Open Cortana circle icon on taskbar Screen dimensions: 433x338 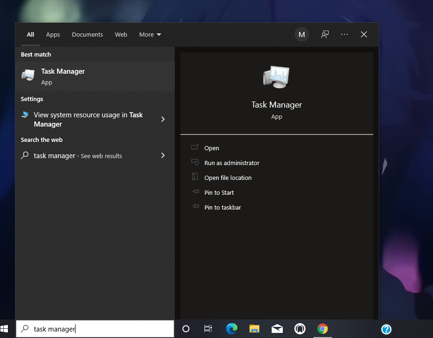click(186, 329)
